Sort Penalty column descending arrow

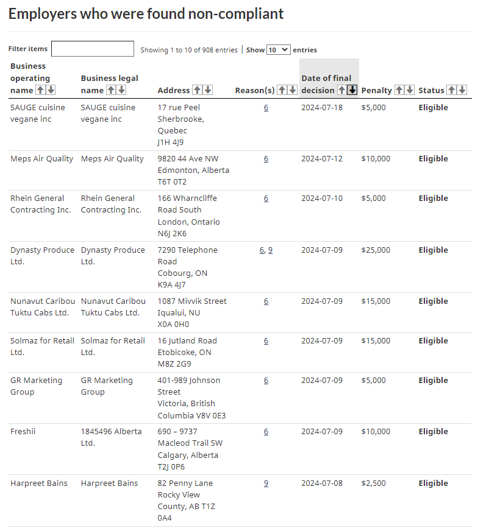click(x=409, y=90)
